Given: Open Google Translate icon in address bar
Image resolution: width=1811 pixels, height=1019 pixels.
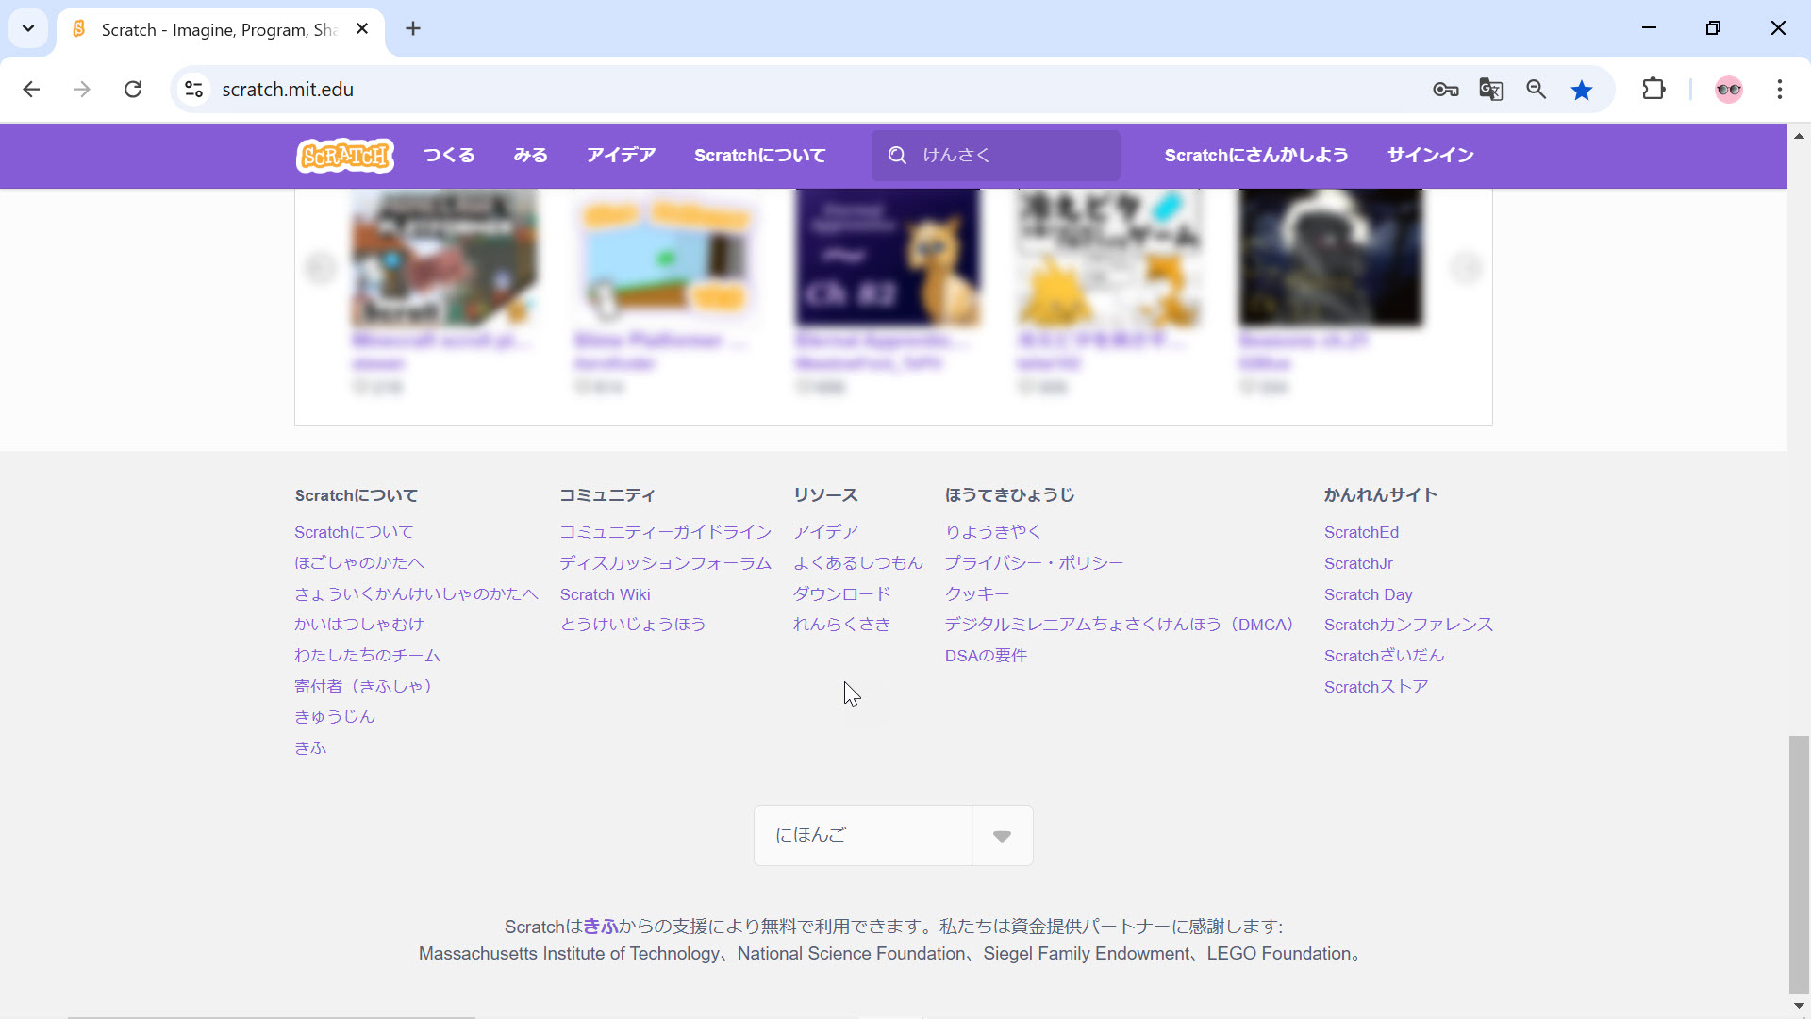Looking at the screenshot, I should pos(1490,90).
